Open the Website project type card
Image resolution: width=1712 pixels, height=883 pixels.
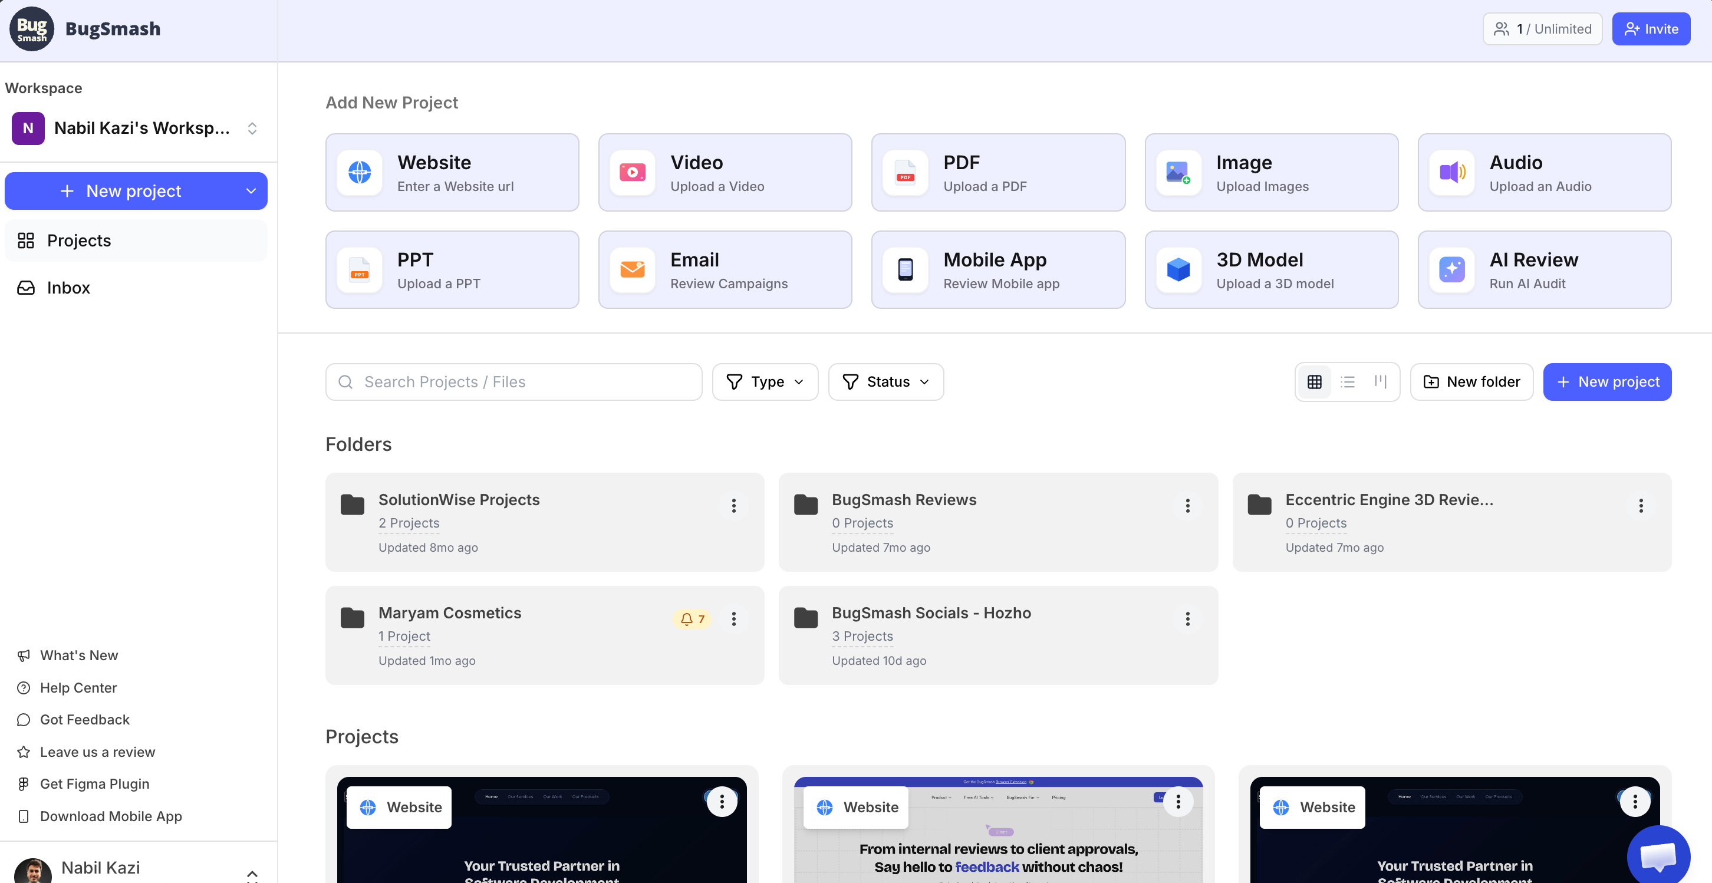click(452, 173)
